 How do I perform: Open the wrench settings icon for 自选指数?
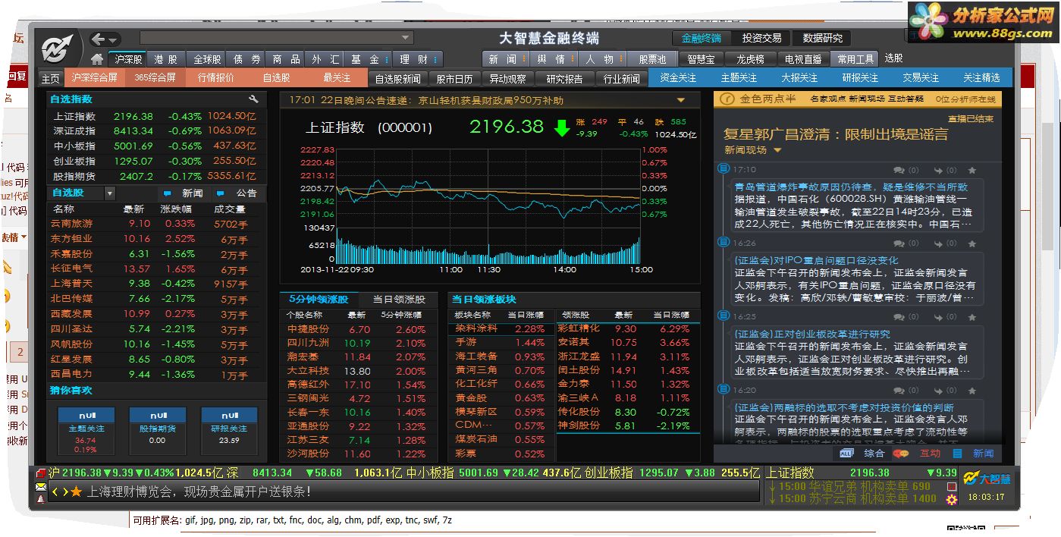coord(253,99)
